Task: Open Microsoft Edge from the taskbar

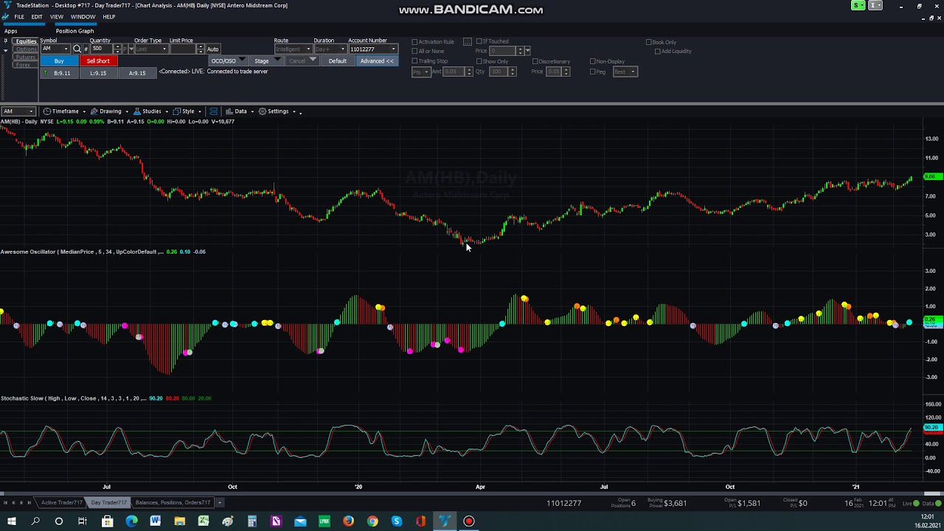Action: pos(131,521)
